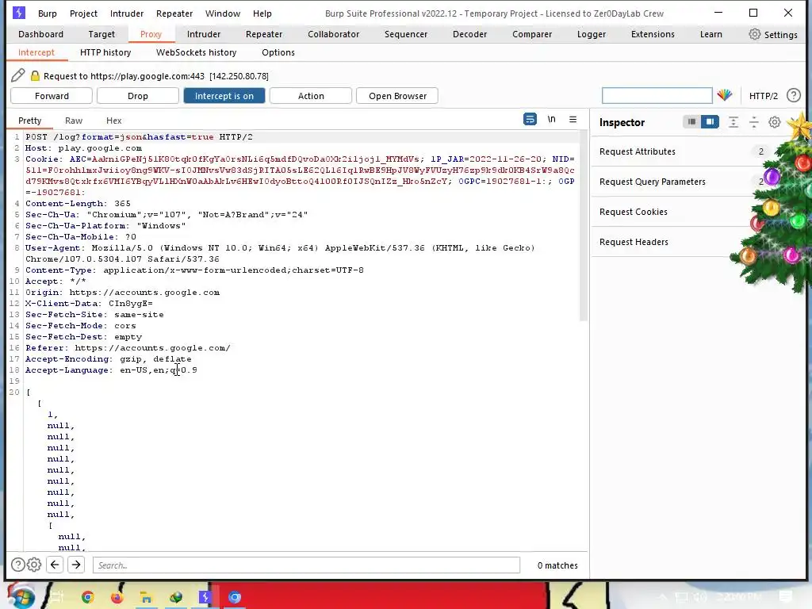Open the proxy Options sub-tab
This screenshot has height=609, width=812.
(x=278, y=52)
